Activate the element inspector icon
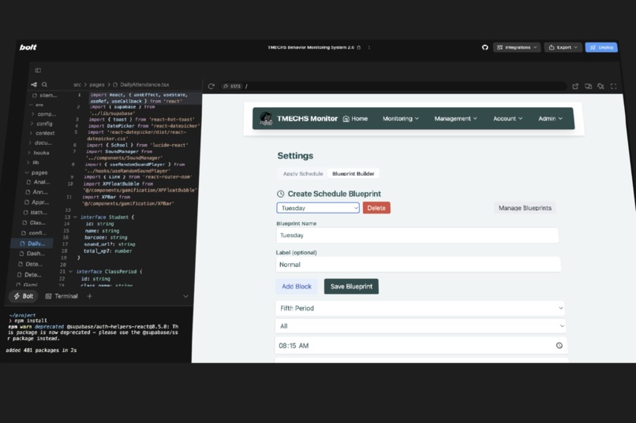This screenshot has width=636, height=423. click(x=600, y=86)
